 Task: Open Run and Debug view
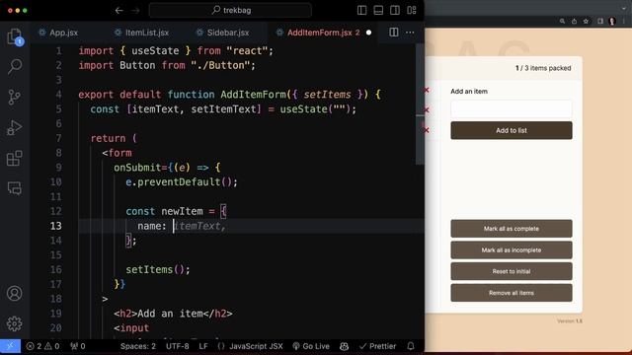(x=14, y=127)
